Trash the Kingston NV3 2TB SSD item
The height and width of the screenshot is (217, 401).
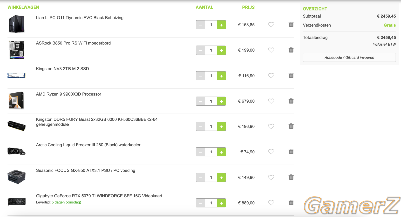coord(291,76)
